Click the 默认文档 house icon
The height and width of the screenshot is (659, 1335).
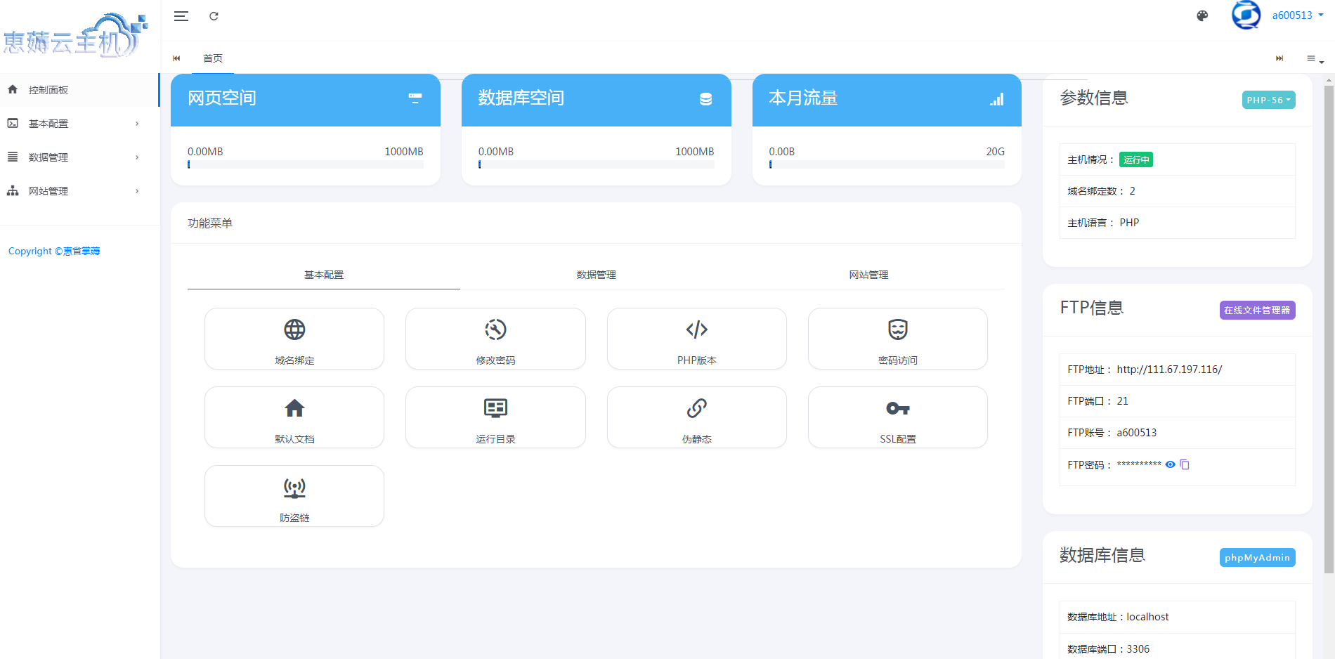tap(294, 408)
